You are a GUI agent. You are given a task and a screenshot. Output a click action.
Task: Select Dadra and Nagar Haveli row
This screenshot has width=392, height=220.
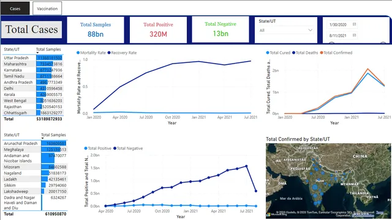click(35, 202)
